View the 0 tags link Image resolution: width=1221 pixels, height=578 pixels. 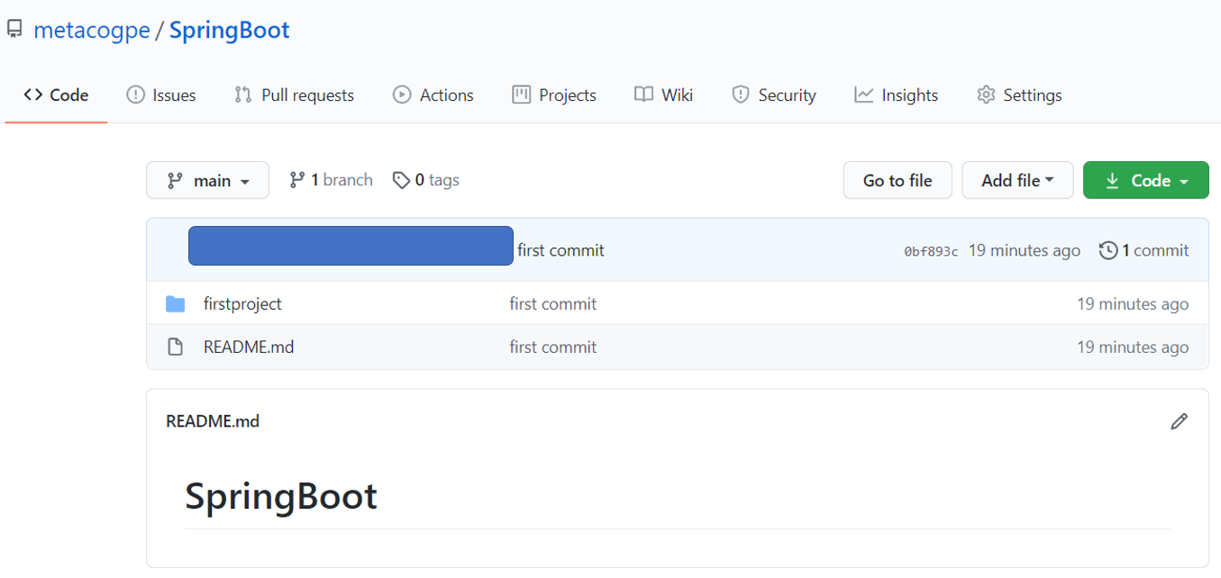click(x=426, y=180)
